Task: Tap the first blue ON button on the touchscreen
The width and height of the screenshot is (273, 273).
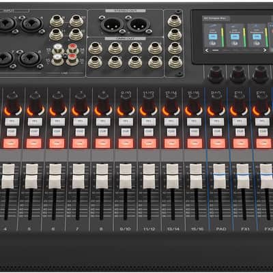Action: click(213, 37)
